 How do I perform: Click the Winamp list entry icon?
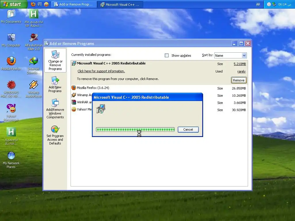(x=74, y=95)
